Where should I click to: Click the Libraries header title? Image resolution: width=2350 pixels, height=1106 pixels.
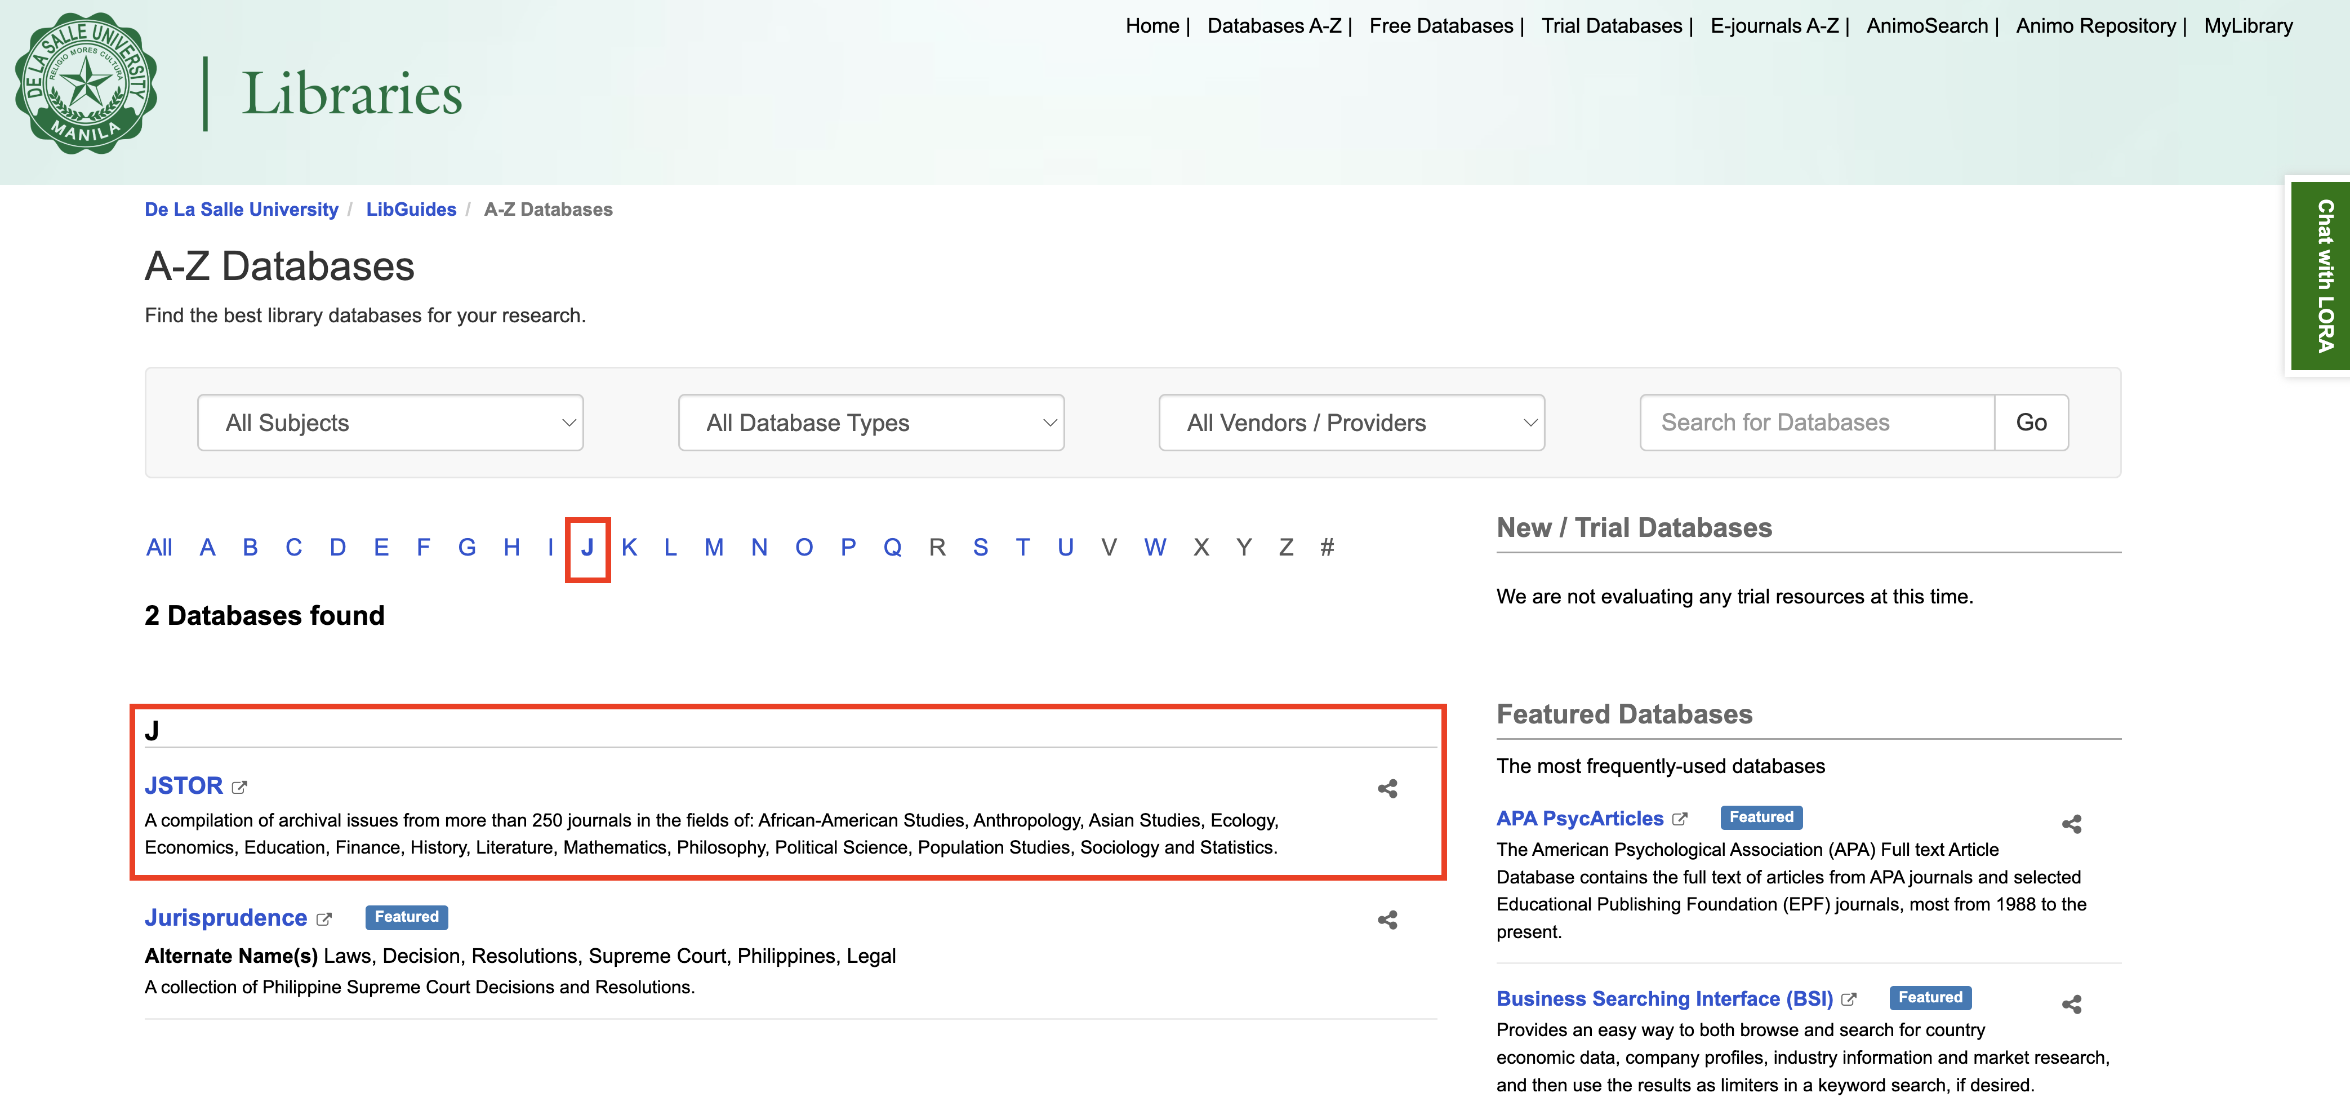(x=352, y=94)
